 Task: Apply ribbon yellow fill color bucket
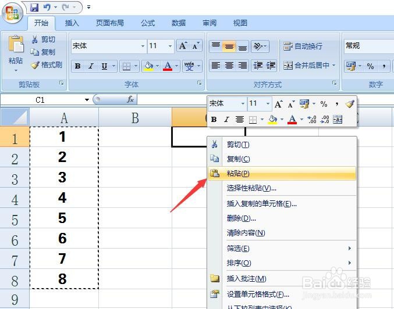click(148, 66)
